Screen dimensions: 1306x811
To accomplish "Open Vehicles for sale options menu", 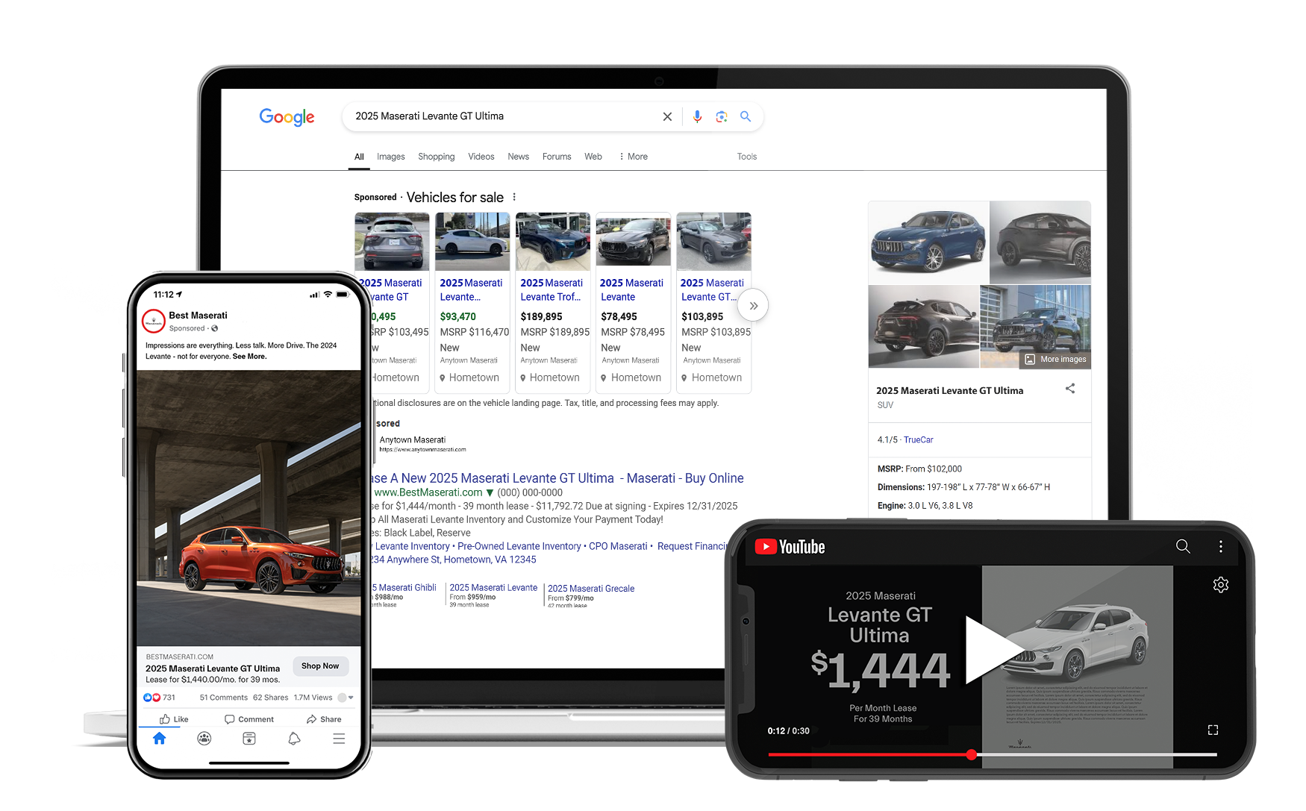I will coord(514,197).
